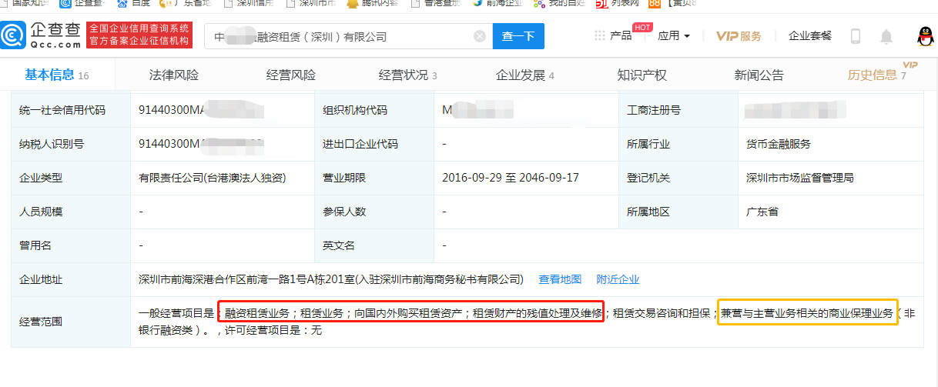Click the red 全国企业信用查询系统 banner
Viewport: 938px width, 387px height.
click(x=139, y=35)
